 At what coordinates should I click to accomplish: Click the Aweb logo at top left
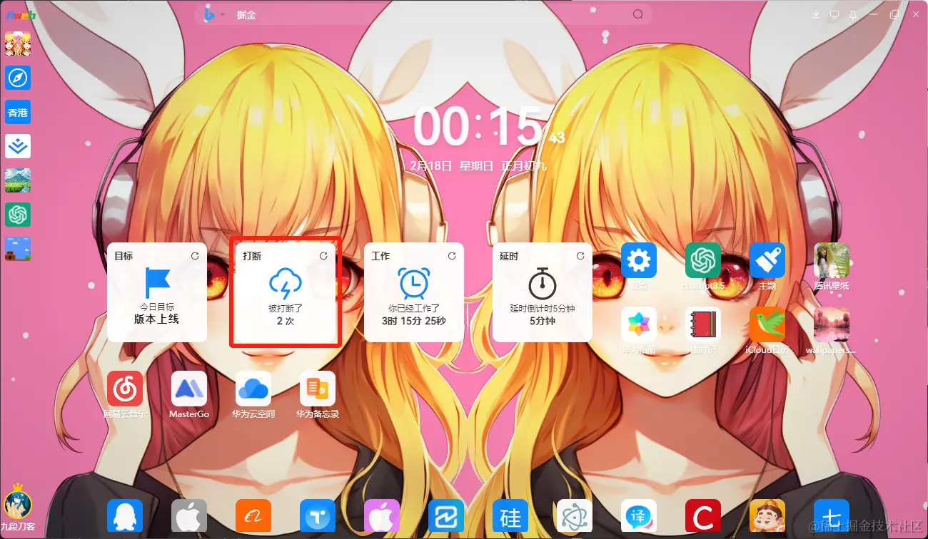(x=20, y=15)
